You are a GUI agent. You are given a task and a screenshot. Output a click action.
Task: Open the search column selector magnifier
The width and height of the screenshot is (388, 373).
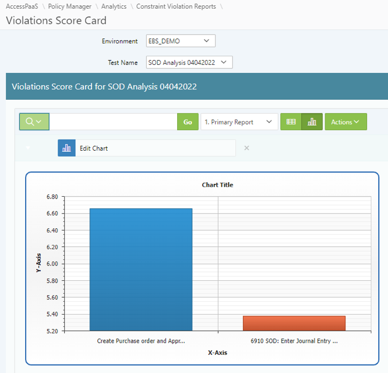click(34, 122)
